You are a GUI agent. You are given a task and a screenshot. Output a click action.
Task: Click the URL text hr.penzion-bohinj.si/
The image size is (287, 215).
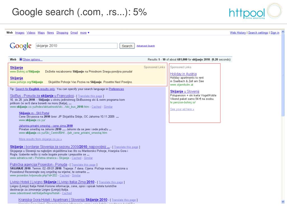pyautogui.click(x=183, y=102)
